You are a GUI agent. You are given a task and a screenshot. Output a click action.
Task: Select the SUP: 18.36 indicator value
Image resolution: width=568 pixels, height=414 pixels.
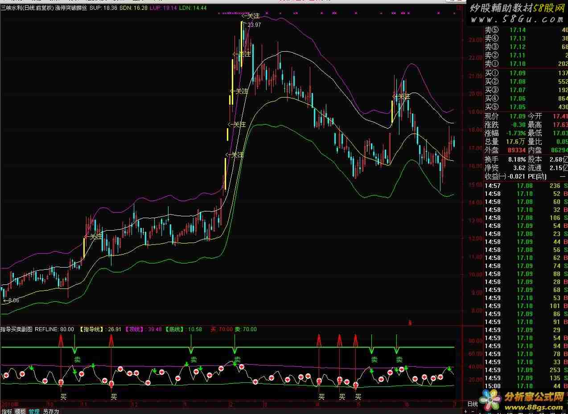[103, 8]
